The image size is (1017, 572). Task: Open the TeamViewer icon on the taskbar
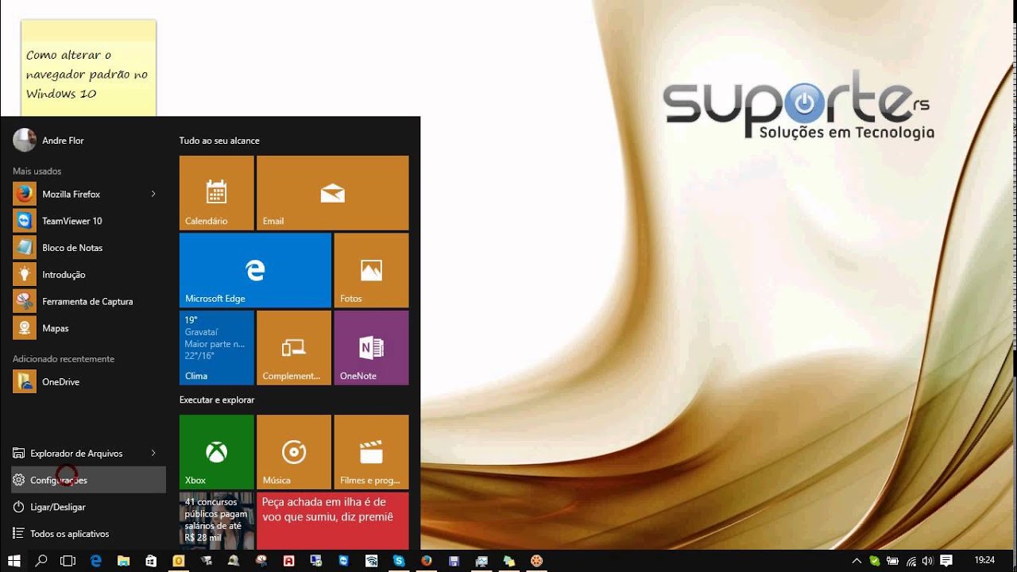343,560
